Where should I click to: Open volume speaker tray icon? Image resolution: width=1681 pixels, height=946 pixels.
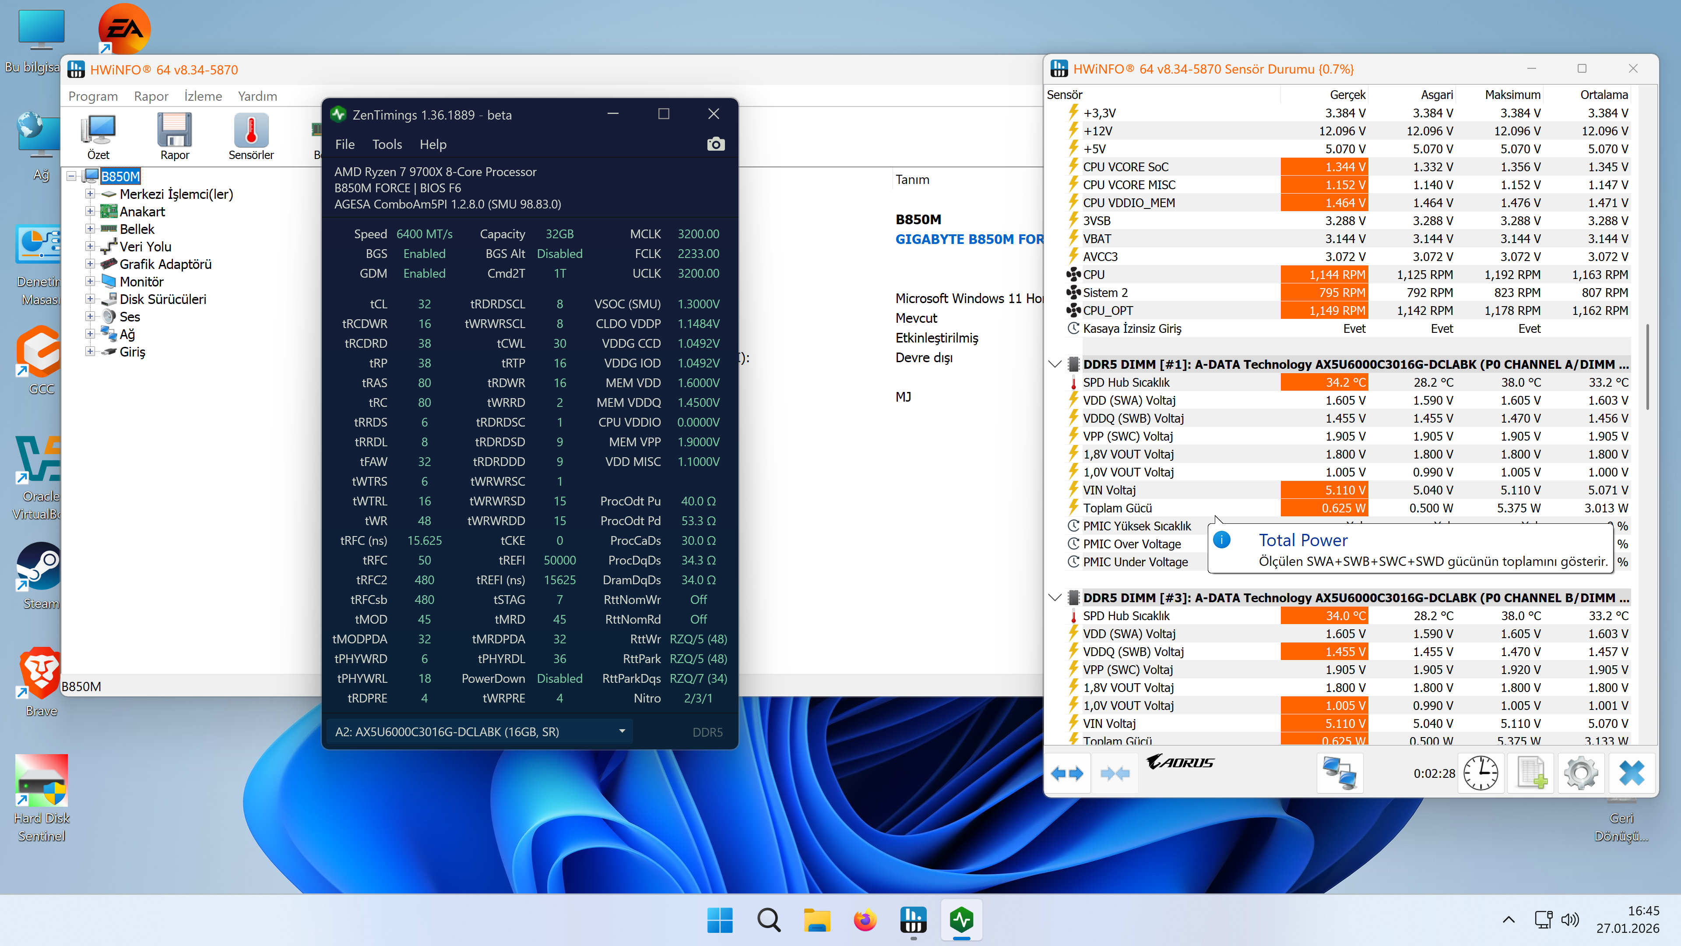(1570, 920)
